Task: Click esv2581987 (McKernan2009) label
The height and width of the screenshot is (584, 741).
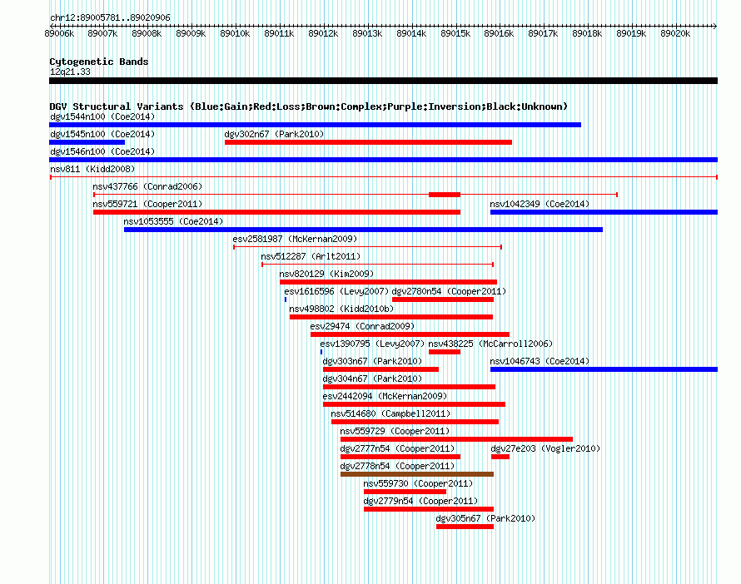Action: coord(295,239)
